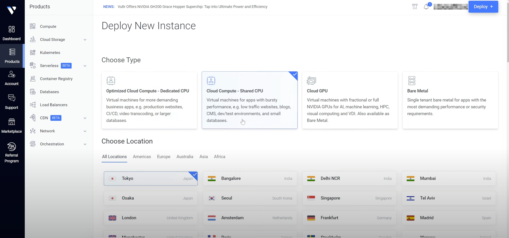The height and width of the screenshot is (238, 509).
Task: Expand the Serverless menu chevron
Action: tap(85, 66)
